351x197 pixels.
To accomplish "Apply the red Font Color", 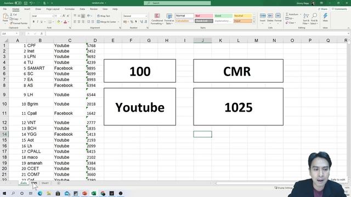I will pos(65,22).
